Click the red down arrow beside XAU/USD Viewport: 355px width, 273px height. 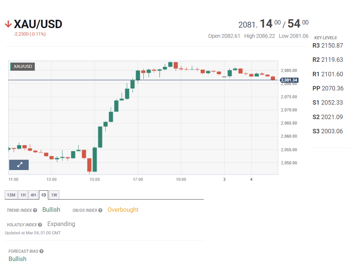(x=8, y=24)
